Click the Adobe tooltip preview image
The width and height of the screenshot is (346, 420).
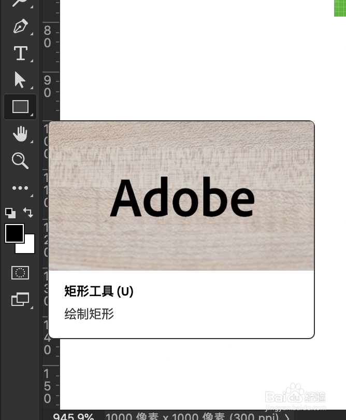point(181,196)
